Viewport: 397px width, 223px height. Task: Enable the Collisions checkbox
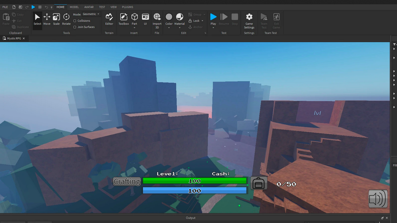[x=75, y=21]
